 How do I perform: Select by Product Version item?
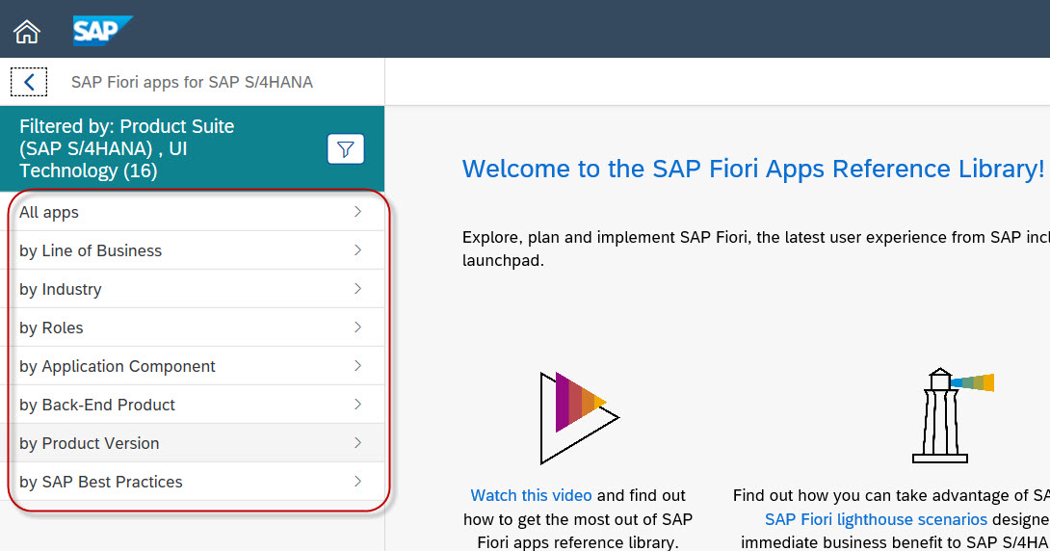[193, 443]
